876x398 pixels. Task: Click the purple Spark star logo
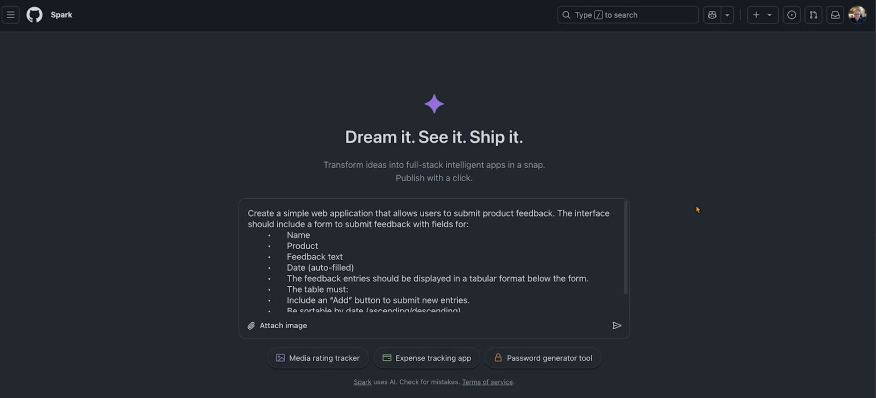(x=434, y=104)
